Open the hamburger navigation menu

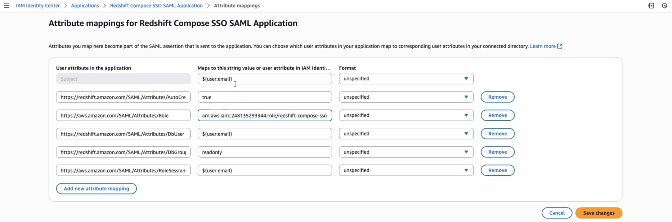pyautogui.click(x=7, y=6)
